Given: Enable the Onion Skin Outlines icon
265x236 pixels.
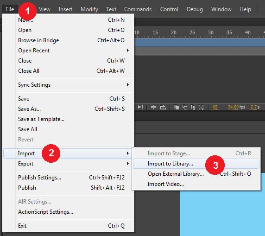Looking at the screenshot, I should 185,107.
